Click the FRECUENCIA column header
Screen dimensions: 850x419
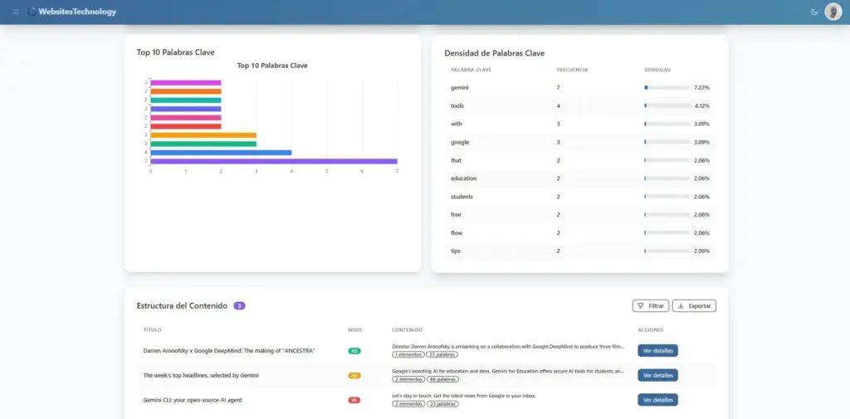(573, 70)
